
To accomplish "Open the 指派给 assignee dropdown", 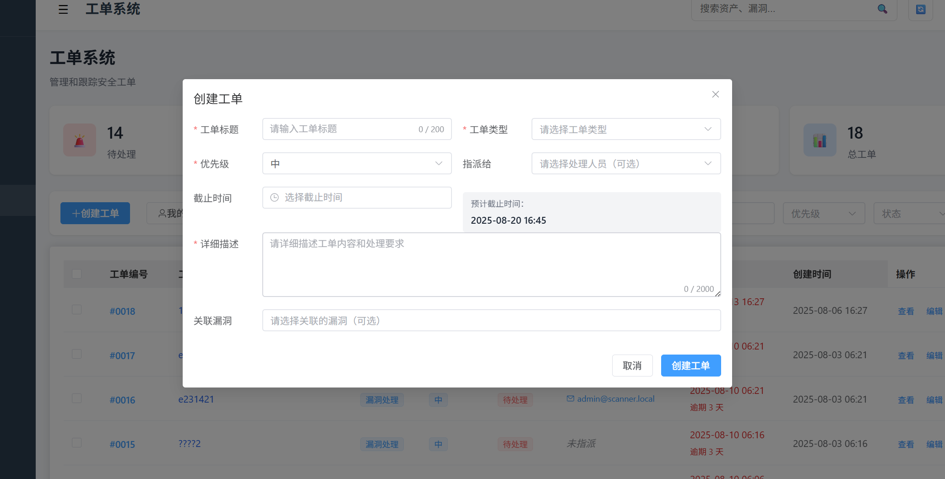I will [x=625, y=164].
